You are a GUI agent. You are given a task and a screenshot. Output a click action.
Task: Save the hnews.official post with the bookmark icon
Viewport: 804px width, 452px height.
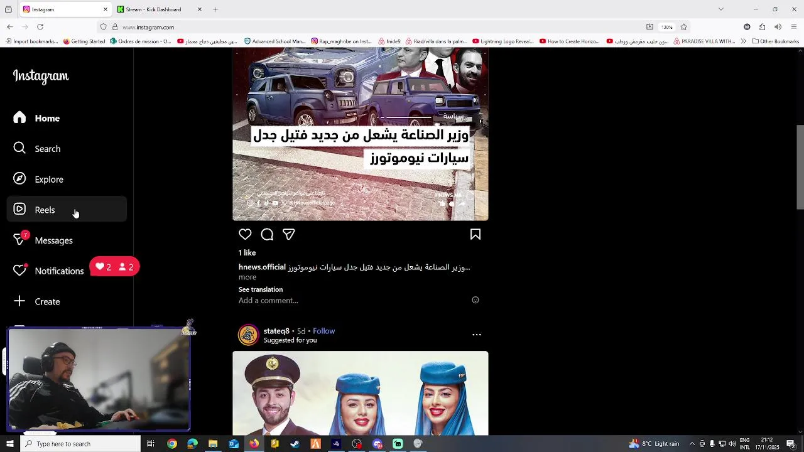[x=475, y=234]
